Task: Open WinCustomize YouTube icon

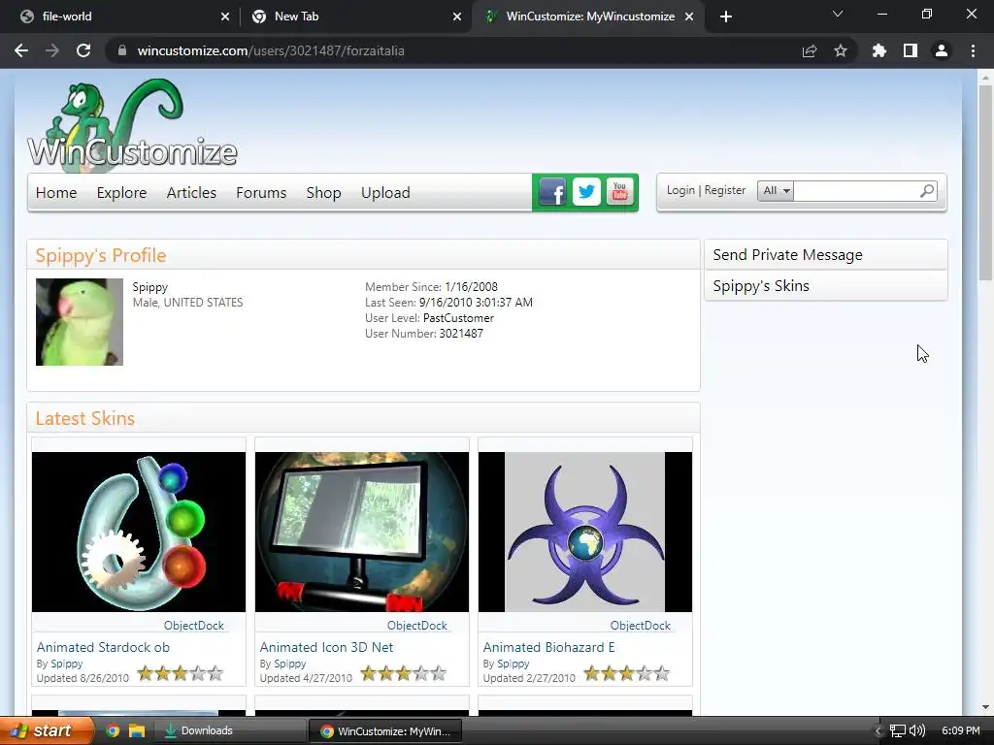Action: [620, 192]
